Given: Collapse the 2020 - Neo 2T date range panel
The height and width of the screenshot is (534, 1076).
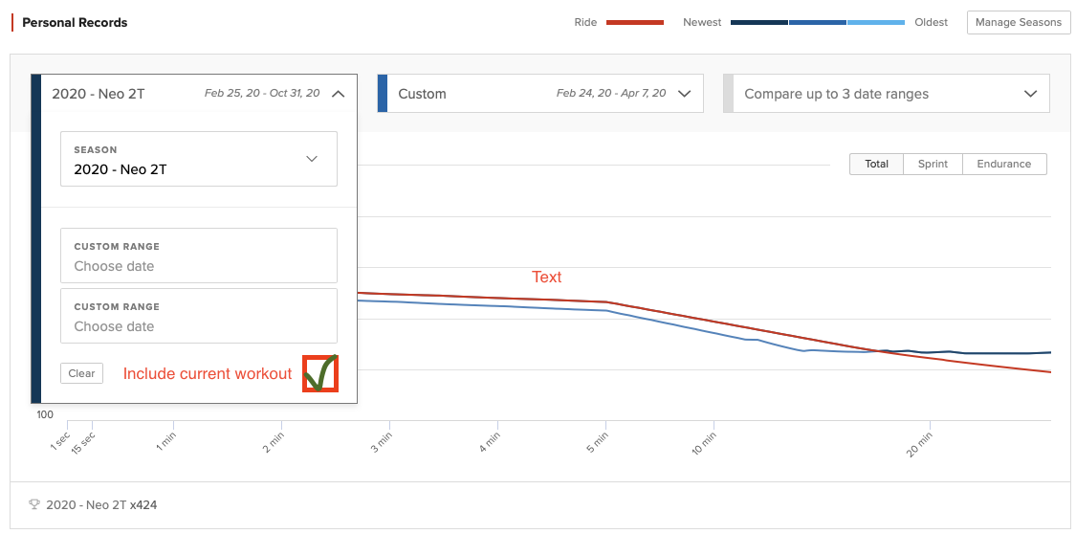Looking at the screenshot, I should [338, 94].
